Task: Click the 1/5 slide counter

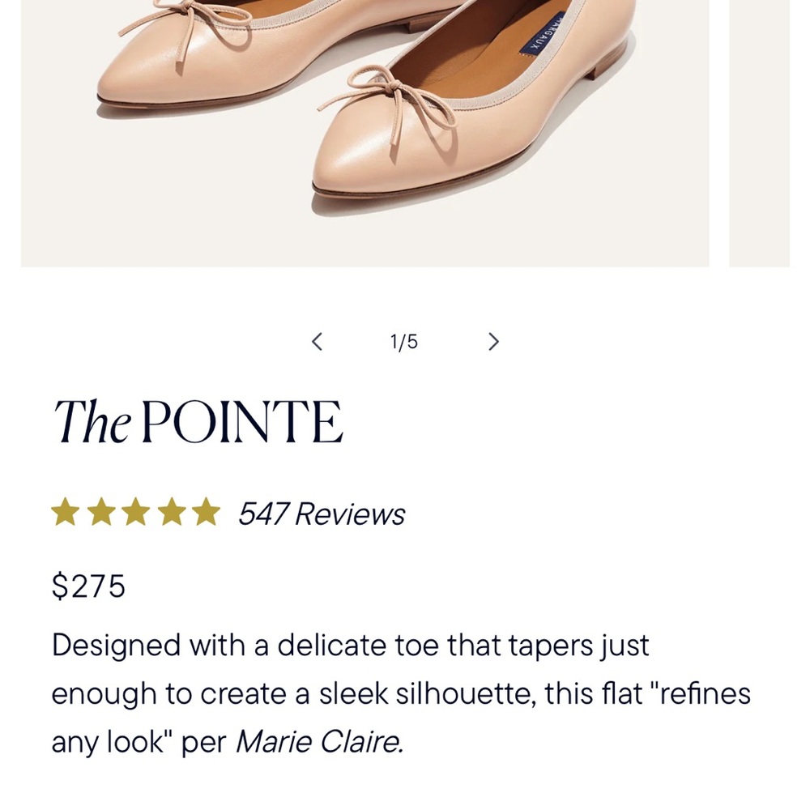Action: [404, 341]
